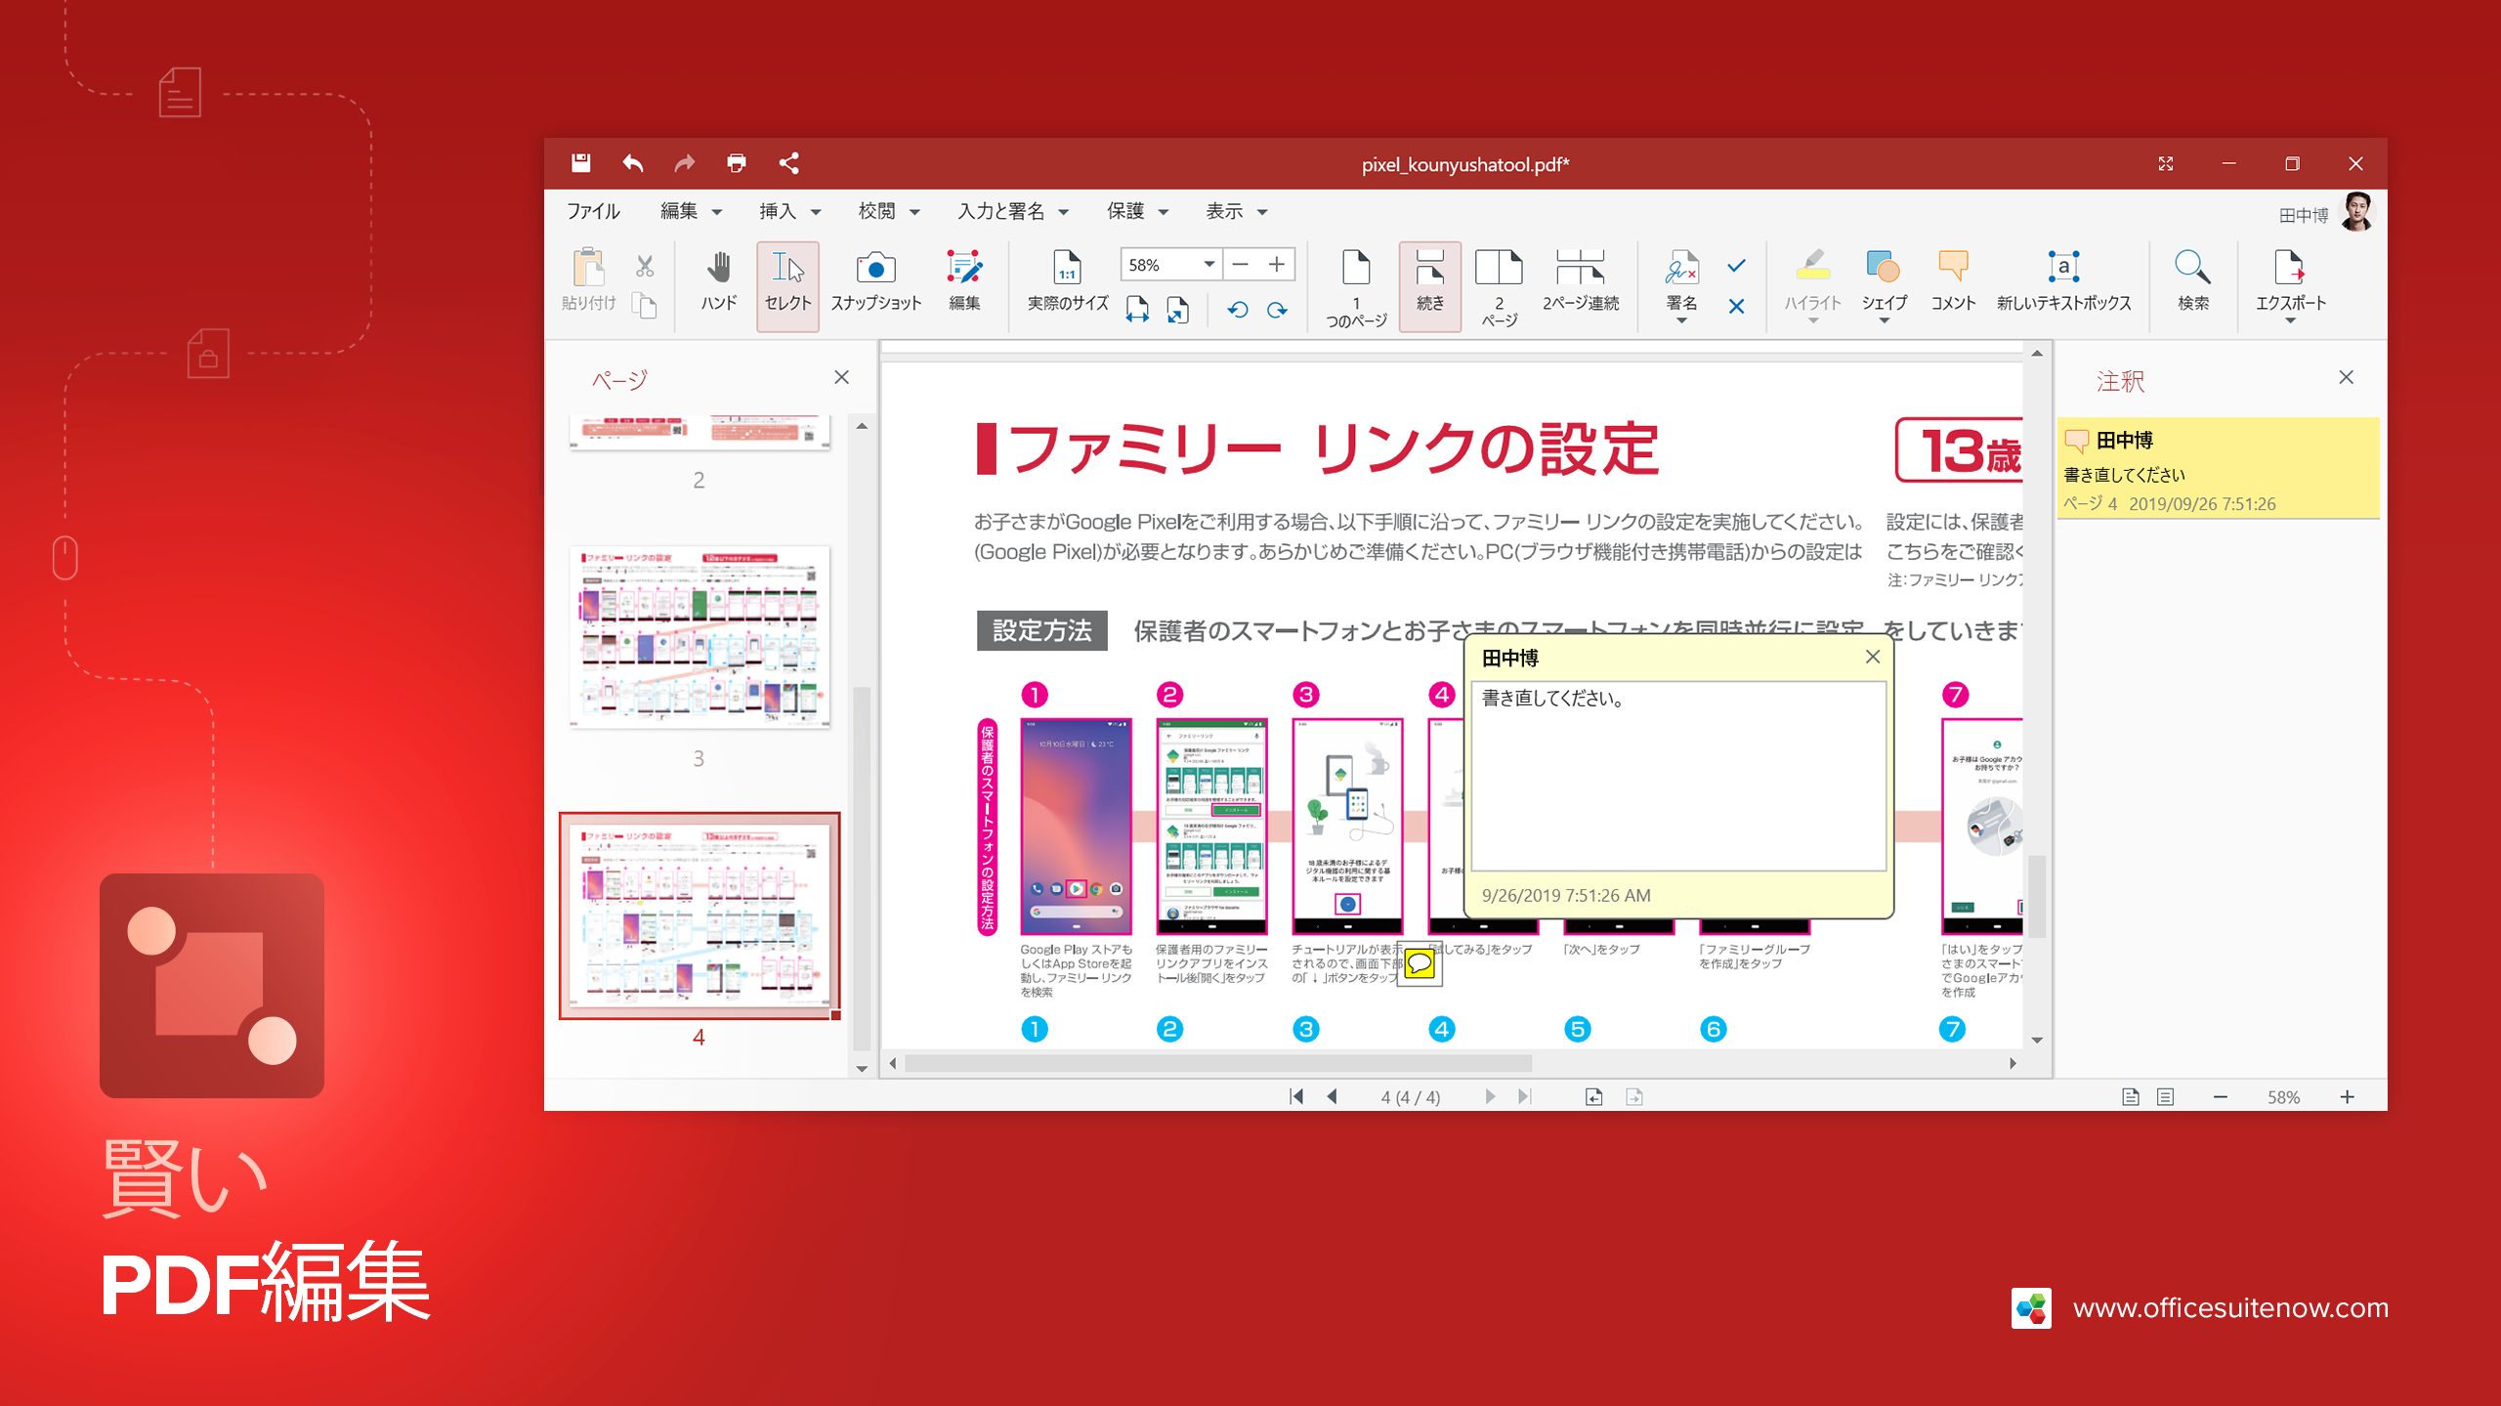
Task: Expand the Shape (シェイプ) dropdown arrow
Action: point(1884,320)
